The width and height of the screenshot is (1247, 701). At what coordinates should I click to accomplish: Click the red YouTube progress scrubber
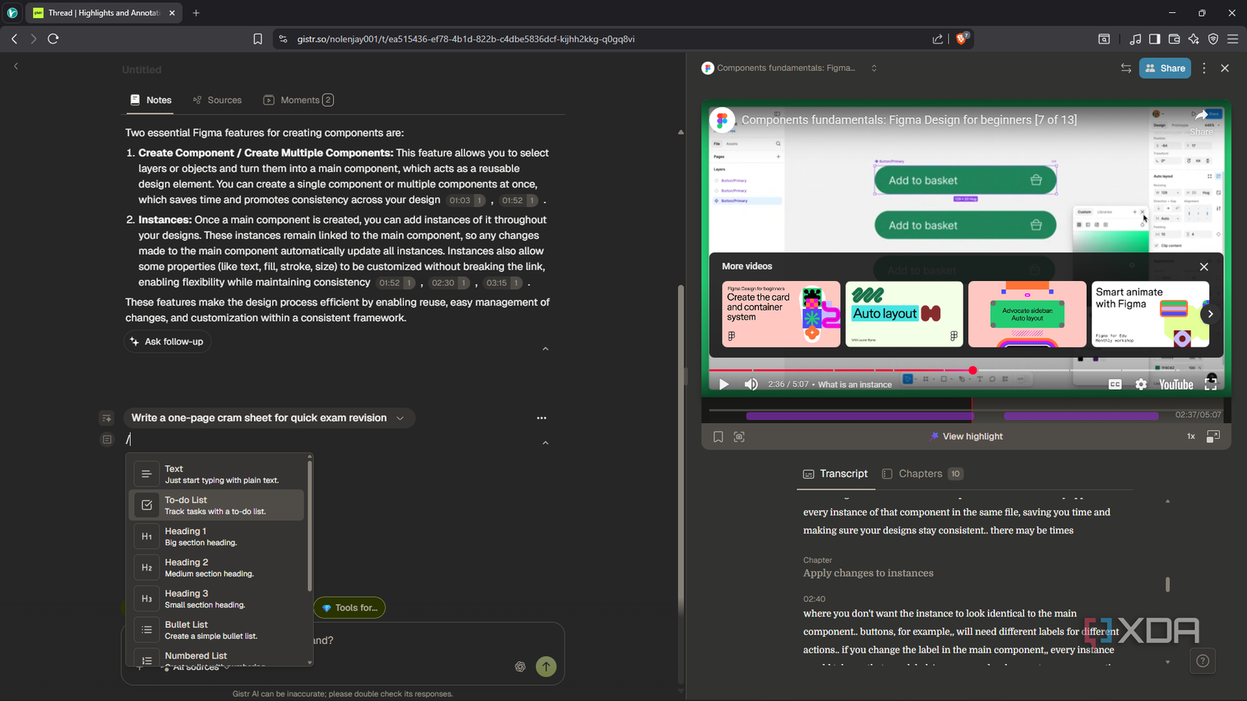click(973, 370)
